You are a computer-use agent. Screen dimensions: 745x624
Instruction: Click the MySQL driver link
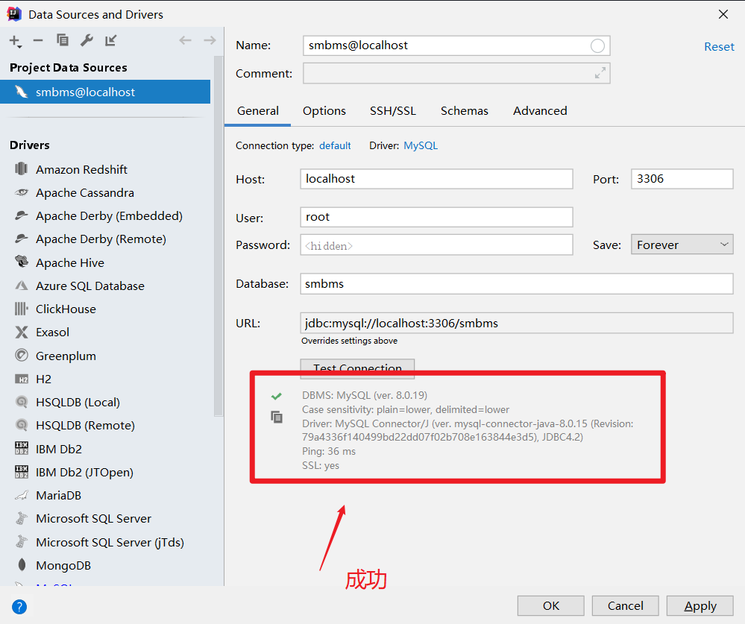click(421, 145)
